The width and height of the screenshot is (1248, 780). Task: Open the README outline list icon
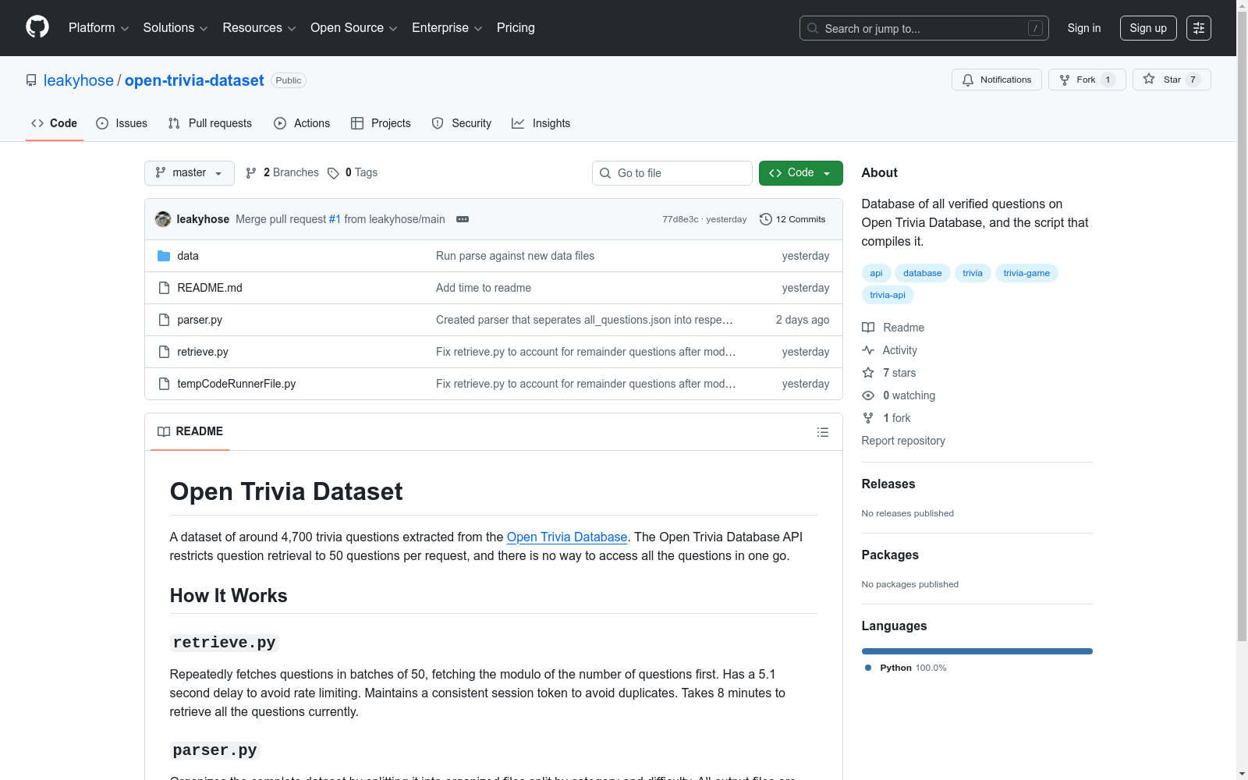coord(823,432)
